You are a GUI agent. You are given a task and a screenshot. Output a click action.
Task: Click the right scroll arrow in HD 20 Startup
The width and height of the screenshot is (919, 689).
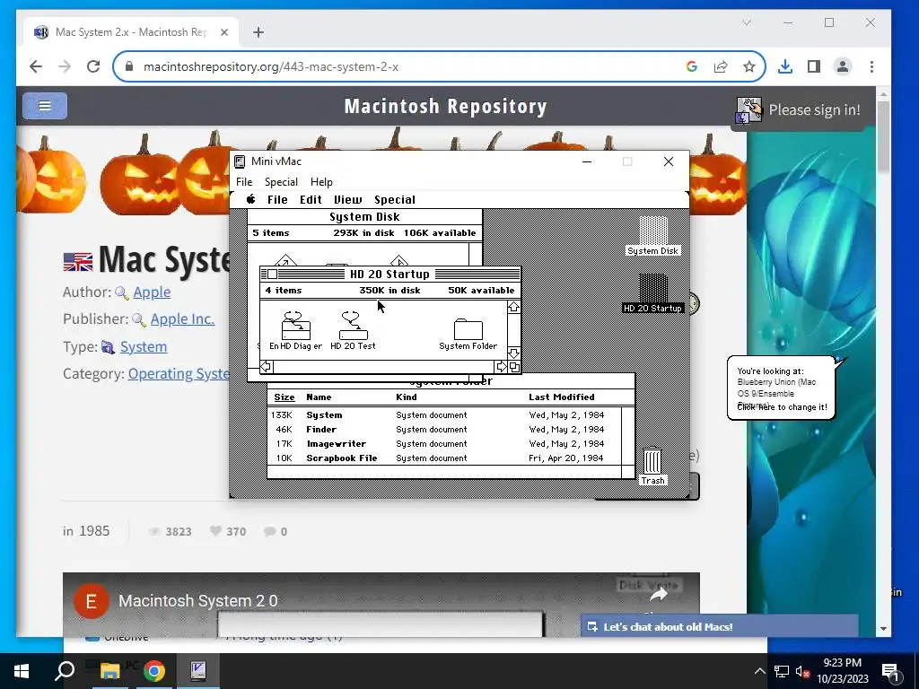[x=501, y=367]
